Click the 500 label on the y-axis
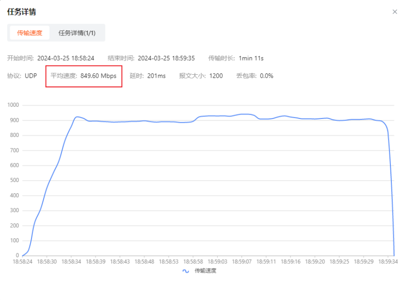The width and height of the screenshot is (403, 300). (15, 181)
